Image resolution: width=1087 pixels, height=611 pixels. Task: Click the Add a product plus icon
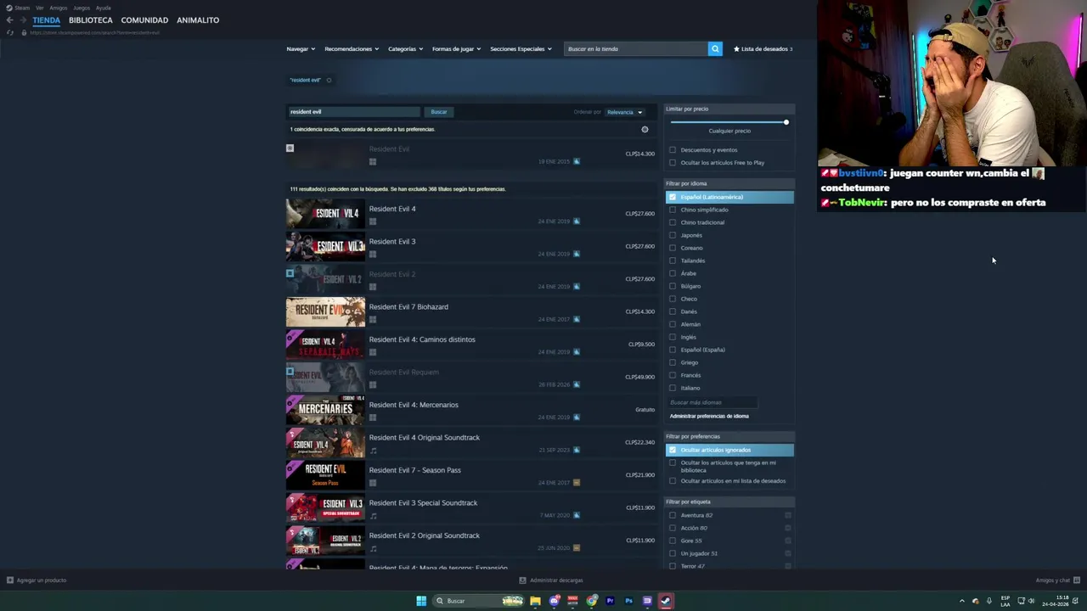10,580
